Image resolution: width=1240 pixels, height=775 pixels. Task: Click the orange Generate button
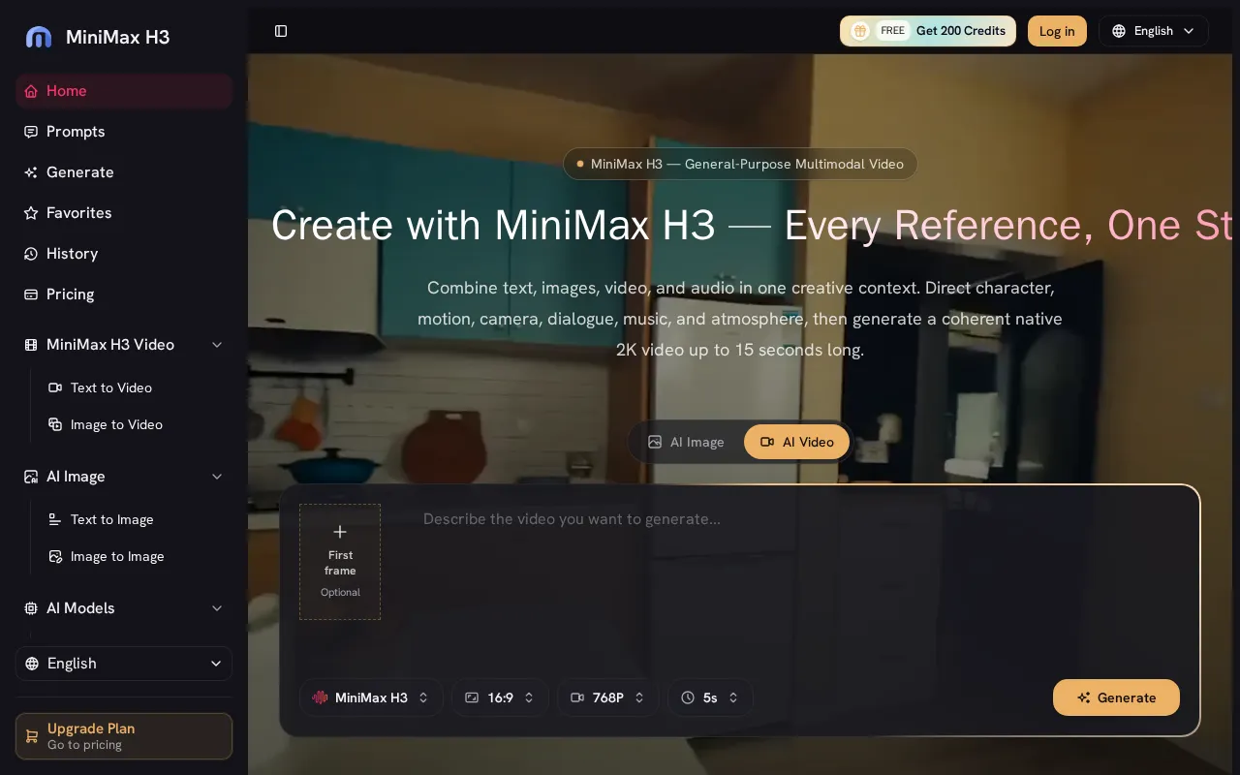click(x=1116, y=697)
